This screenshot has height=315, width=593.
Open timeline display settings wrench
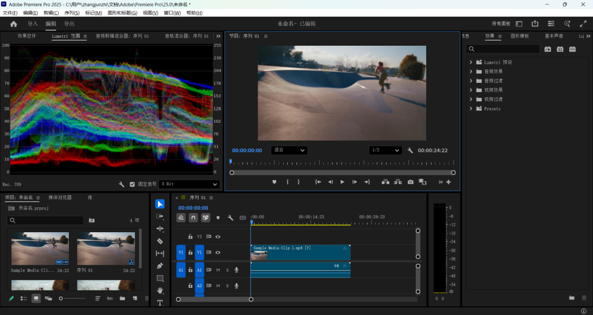click(230, 218)
